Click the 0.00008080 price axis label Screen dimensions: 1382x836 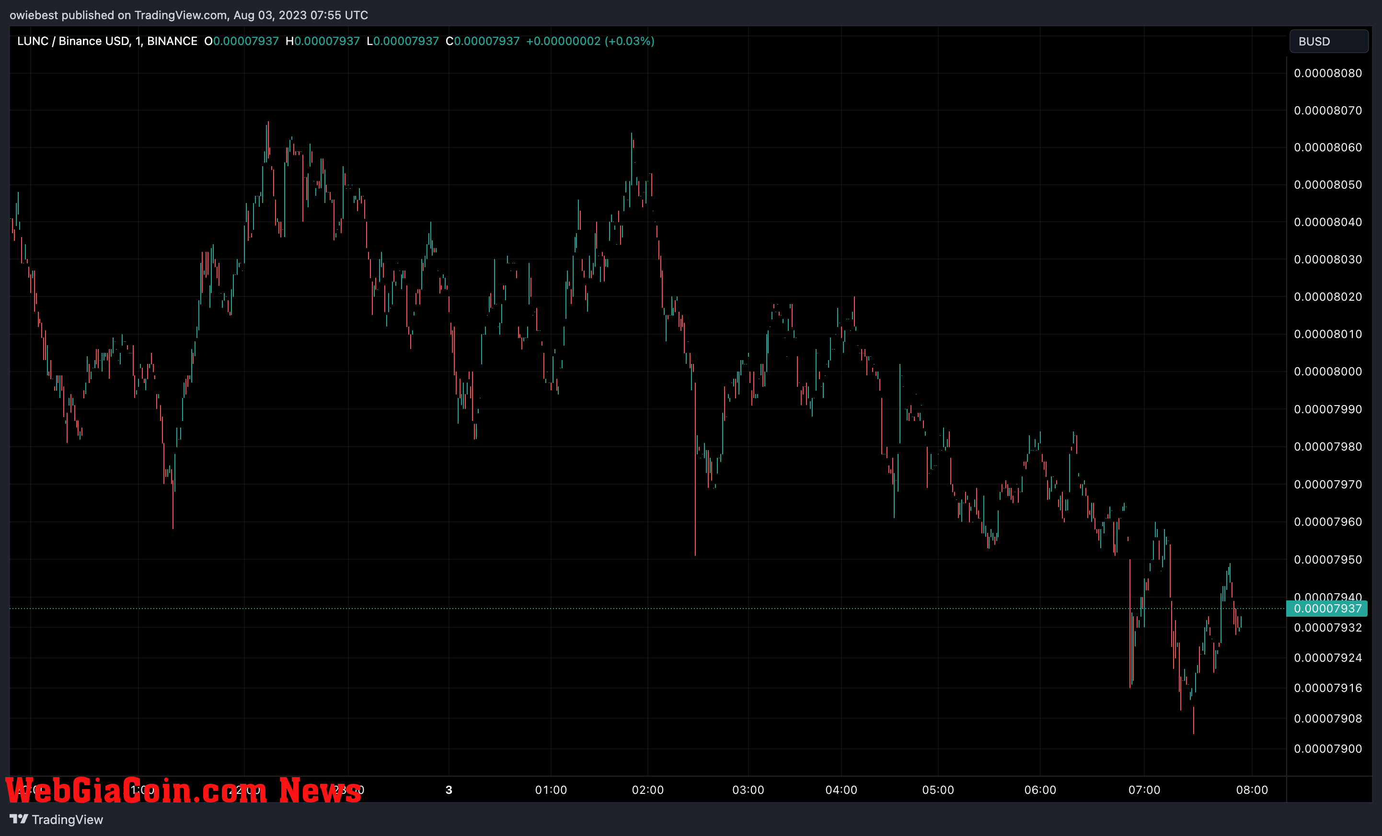pyautogui.click(x=1327, y=73)
